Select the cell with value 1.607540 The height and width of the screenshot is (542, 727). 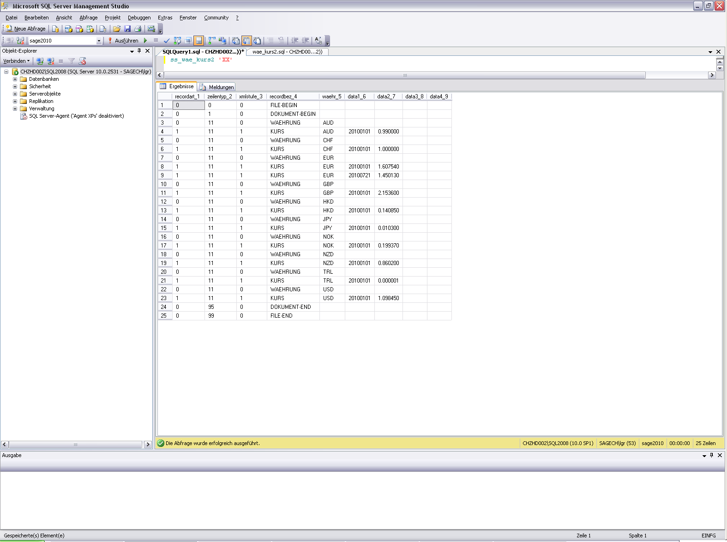pos(389,167)
